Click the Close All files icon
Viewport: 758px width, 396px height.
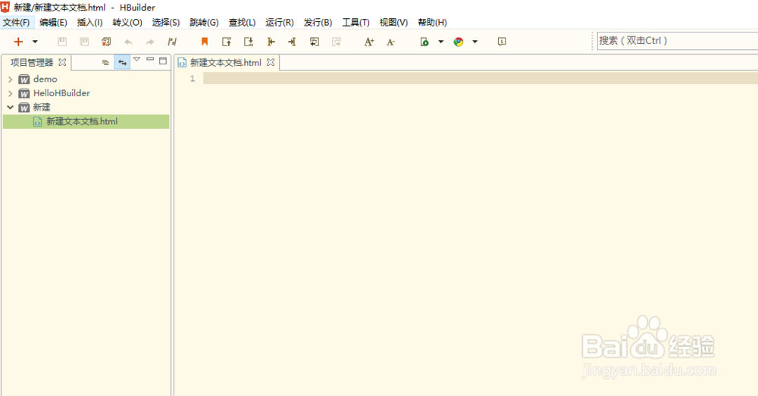pyautogui.click(x=106, y=42)
